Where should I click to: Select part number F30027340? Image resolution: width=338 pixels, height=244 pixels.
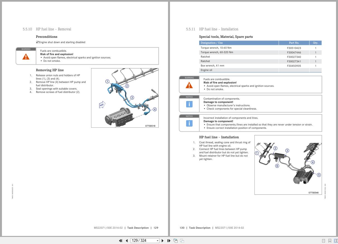pos(294,57)
